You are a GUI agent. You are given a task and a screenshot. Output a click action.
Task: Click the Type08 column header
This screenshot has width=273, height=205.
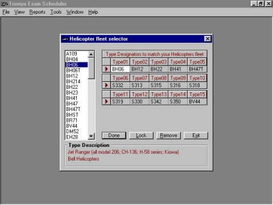click(x=159, y=78)
